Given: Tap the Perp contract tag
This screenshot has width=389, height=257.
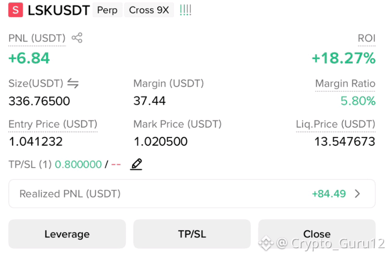Looking at the screenshot, I should pyautogui.click(x=107, y=10).
